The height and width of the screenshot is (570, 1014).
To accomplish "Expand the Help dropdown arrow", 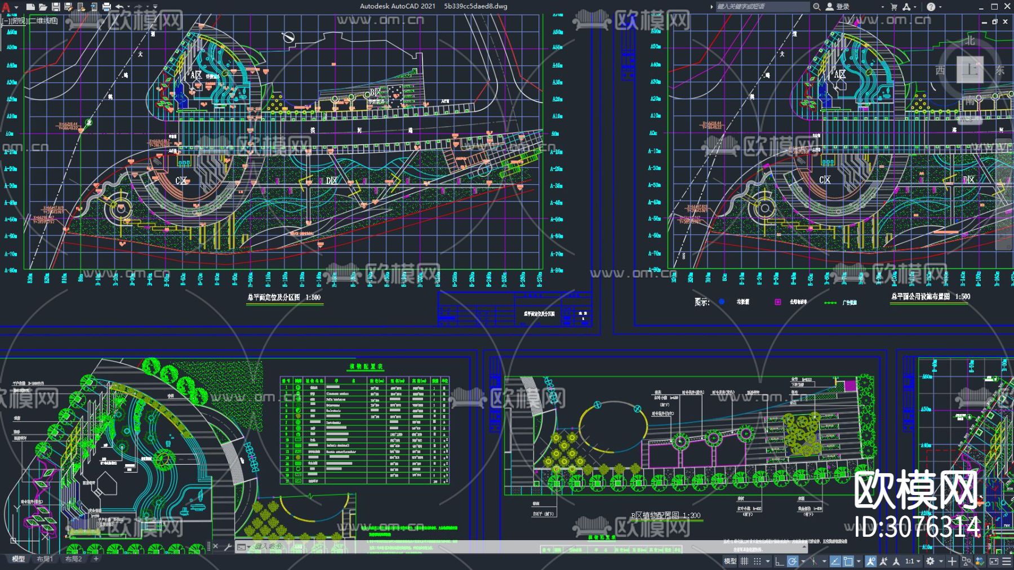I will point(941,7).
